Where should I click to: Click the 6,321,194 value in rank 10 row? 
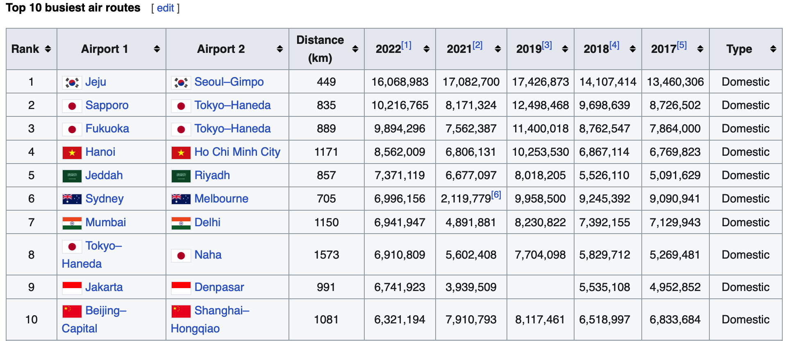click(x=400, y=319)
